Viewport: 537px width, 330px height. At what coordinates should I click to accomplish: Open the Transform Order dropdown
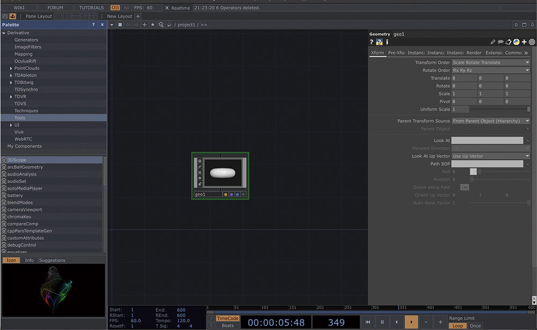pyautogui.click(x=490, y=63)
